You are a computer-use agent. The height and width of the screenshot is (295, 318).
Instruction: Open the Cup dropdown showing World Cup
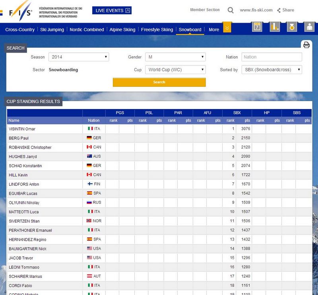point(175,70)
